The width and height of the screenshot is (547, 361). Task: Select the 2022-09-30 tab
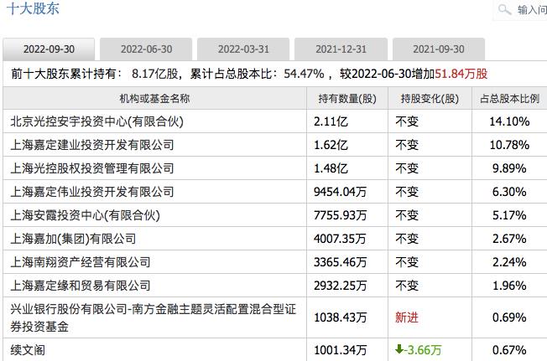[49, 49]
